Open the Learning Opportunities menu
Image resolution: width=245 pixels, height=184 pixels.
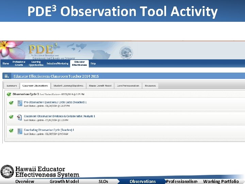pyautogui.click(x=36, y=63)
